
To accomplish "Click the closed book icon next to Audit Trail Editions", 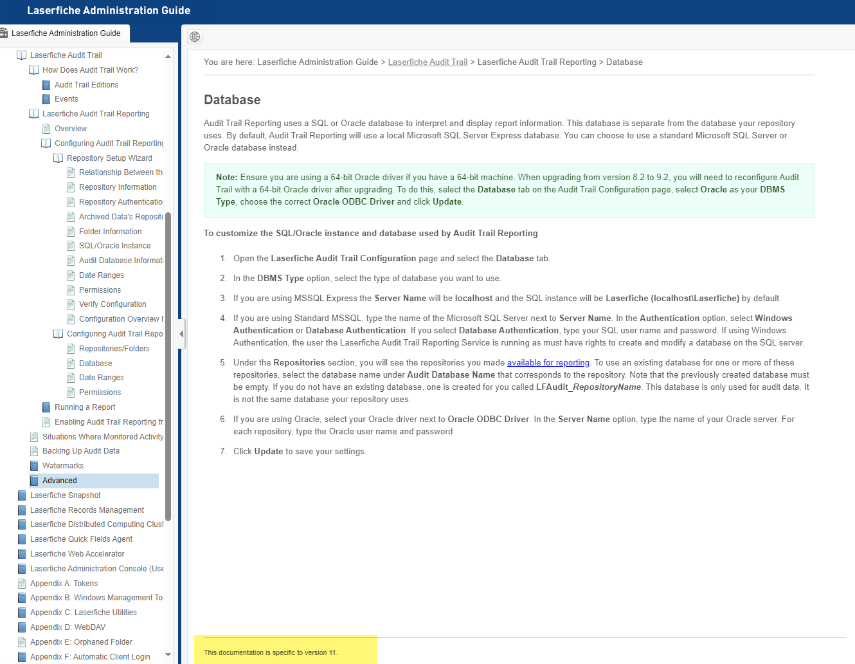I will tap(46, 85).
